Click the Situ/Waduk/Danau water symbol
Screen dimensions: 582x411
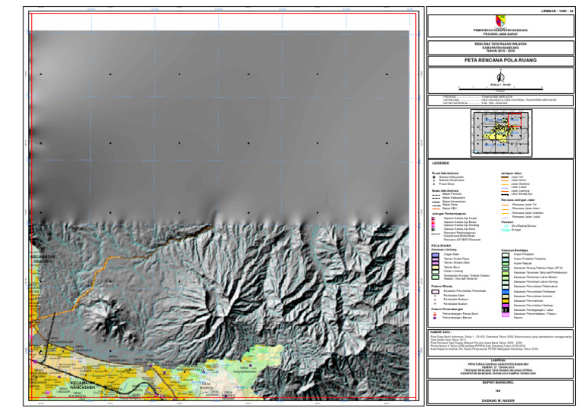505,226
